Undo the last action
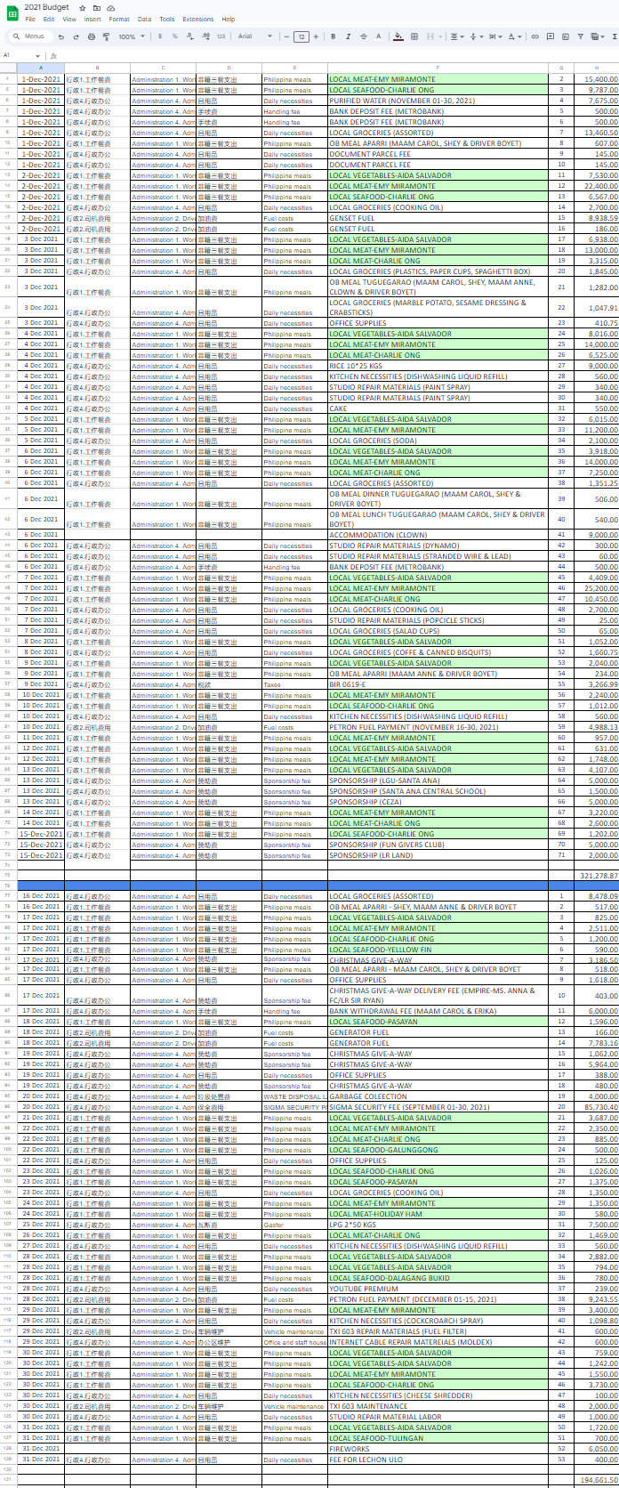 pyautogui.click(x=60, y=36)
